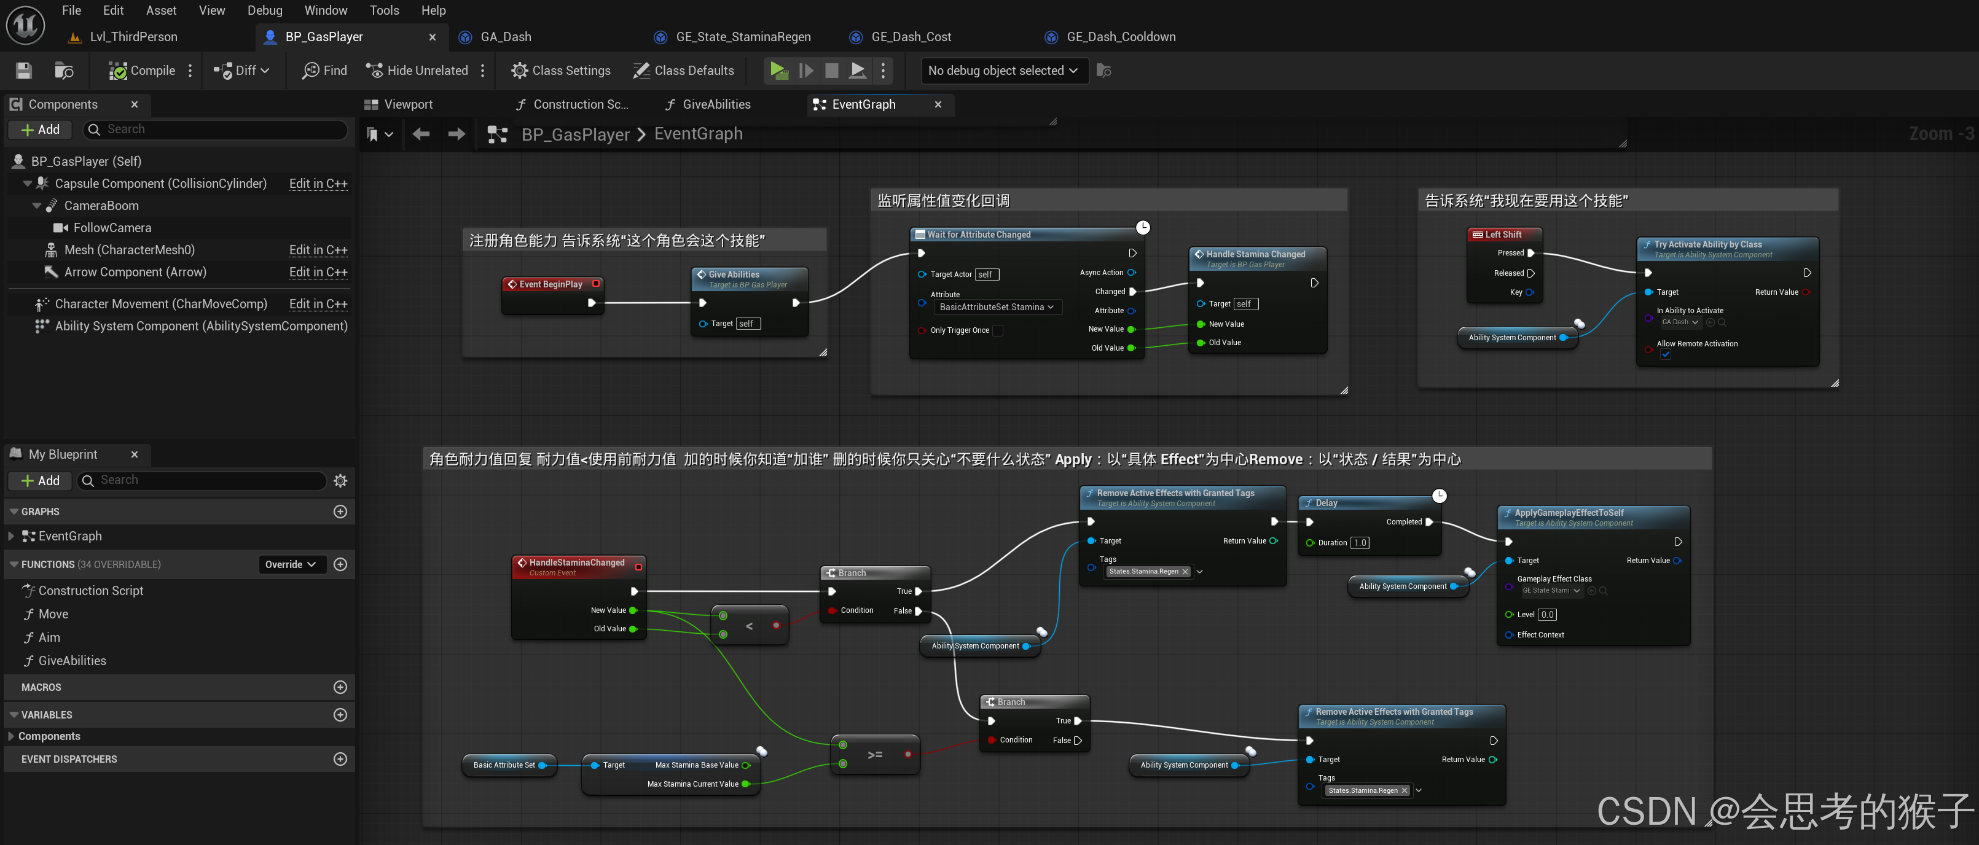Toggle the Only Trigger Once checkbox
Viewport: 1979px width, 845px height.
[997, 330]
